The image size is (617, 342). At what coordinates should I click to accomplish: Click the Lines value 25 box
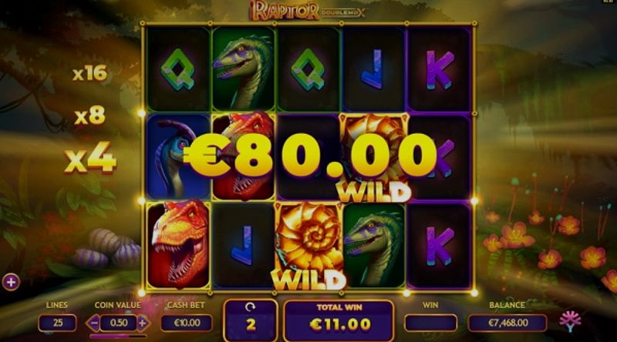pyautogui.click(x=57, y=324)
